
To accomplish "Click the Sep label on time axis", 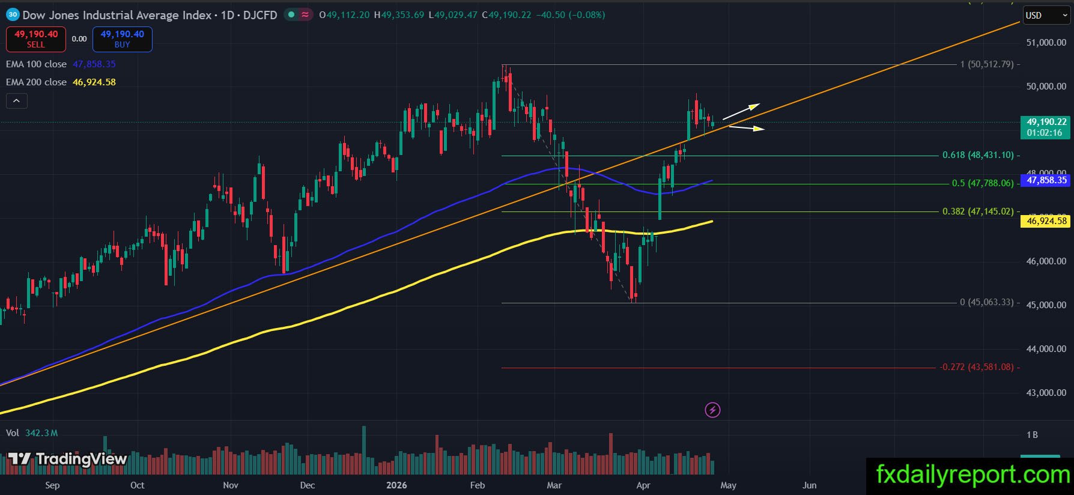I will 52,485.
